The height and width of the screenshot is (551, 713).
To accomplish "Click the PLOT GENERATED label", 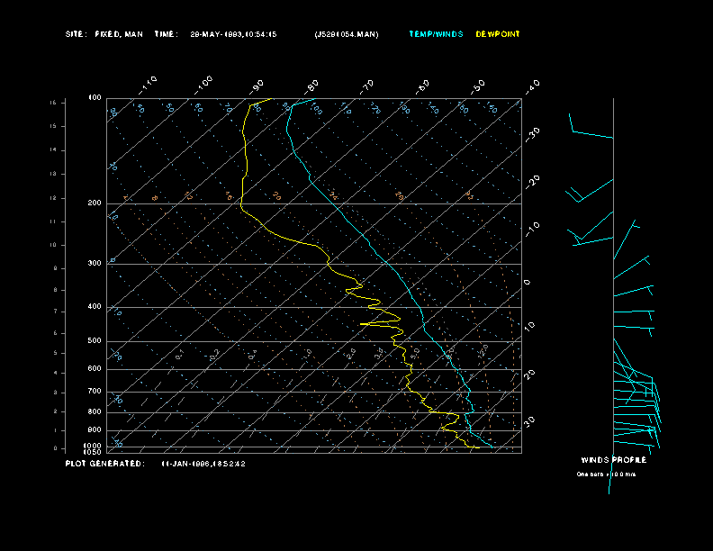I will coord(105,464).
